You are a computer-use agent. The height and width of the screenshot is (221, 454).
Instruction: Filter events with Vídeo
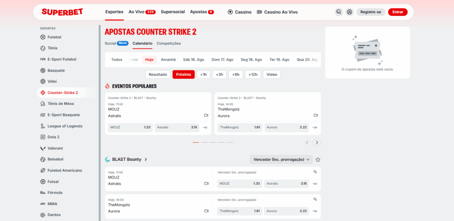point(272,74)
